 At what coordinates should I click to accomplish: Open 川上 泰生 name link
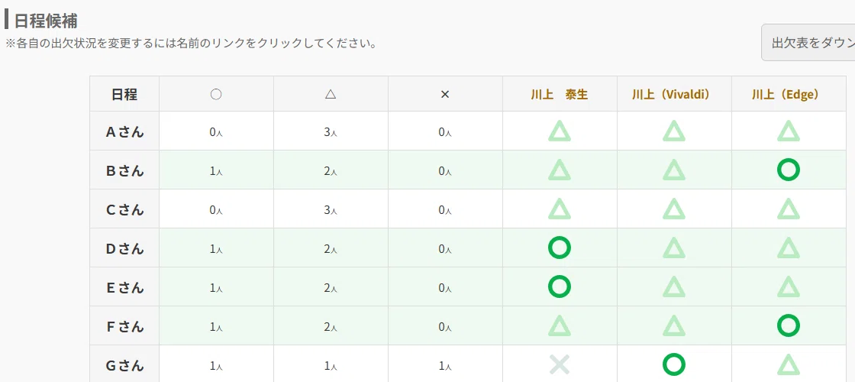click(559, 95)
